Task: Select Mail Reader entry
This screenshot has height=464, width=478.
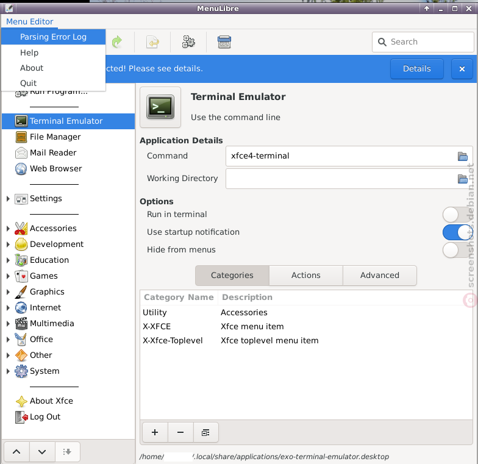Action: (68, 152)
